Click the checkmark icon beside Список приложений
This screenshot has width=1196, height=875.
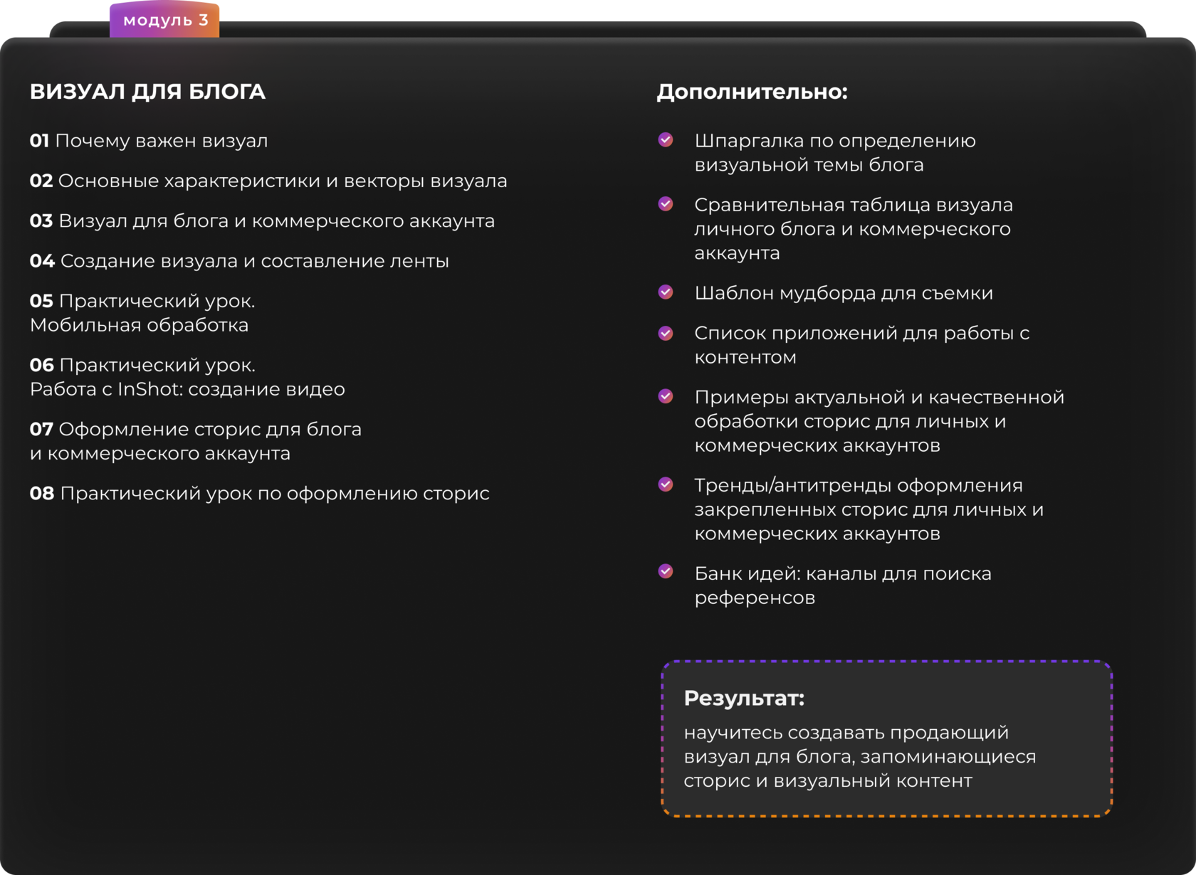point(666,333)
